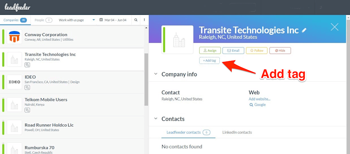This screenshot has width=350, height=154.
Task: Hide this company with the Hide button
Action: (280, 51)
